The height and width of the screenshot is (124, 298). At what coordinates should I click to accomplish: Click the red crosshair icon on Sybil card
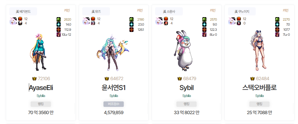(204, 30)
